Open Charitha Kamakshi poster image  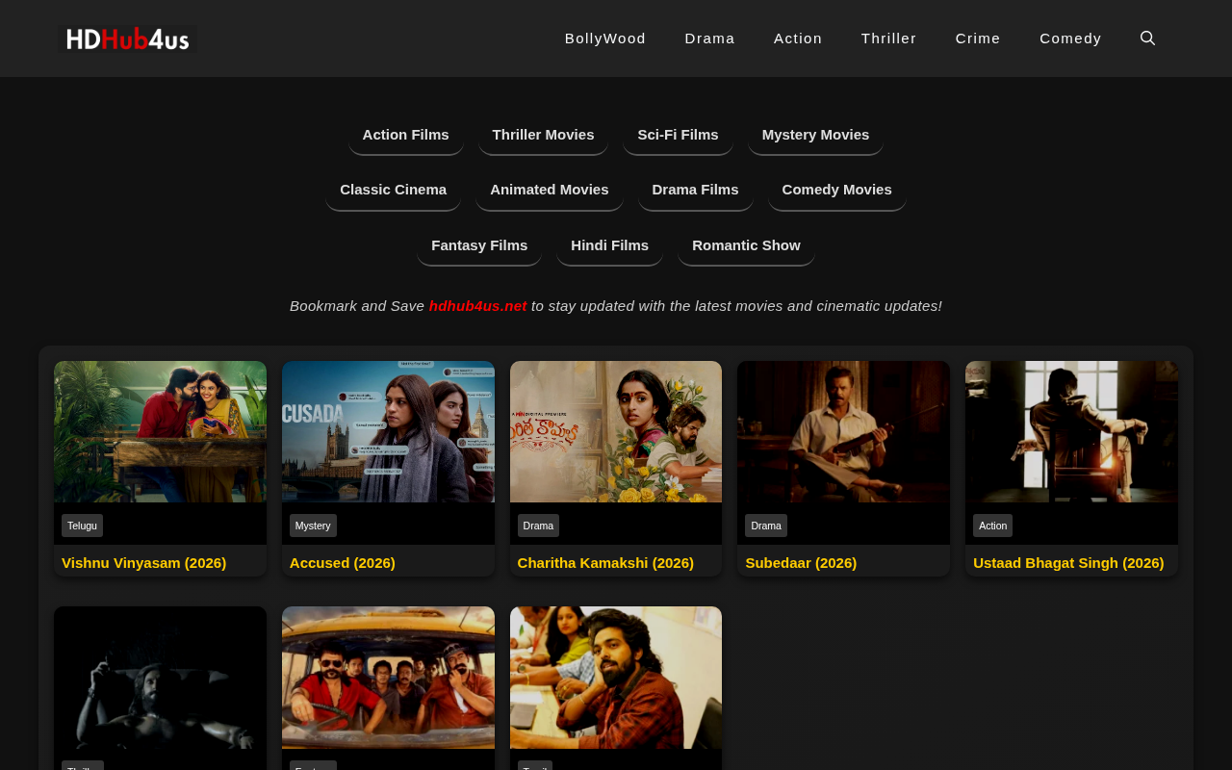[x=616, y=431]
